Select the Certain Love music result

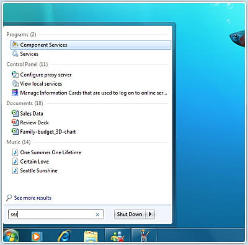tap(34, 162)
